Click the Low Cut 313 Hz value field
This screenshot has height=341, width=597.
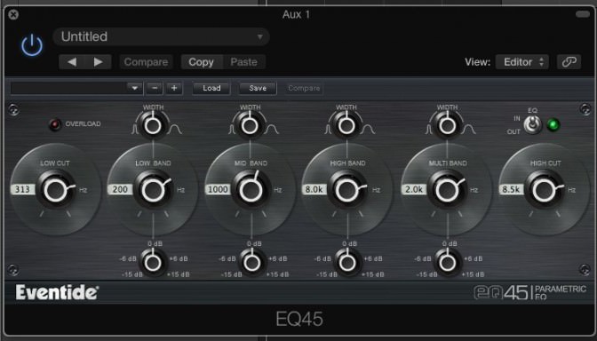23,189
